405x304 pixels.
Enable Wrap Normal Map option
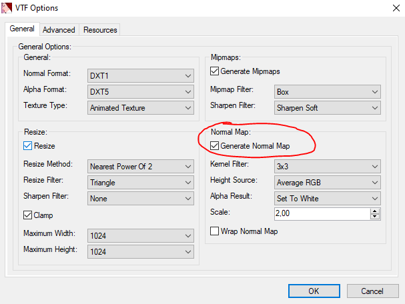pos(215,231)
